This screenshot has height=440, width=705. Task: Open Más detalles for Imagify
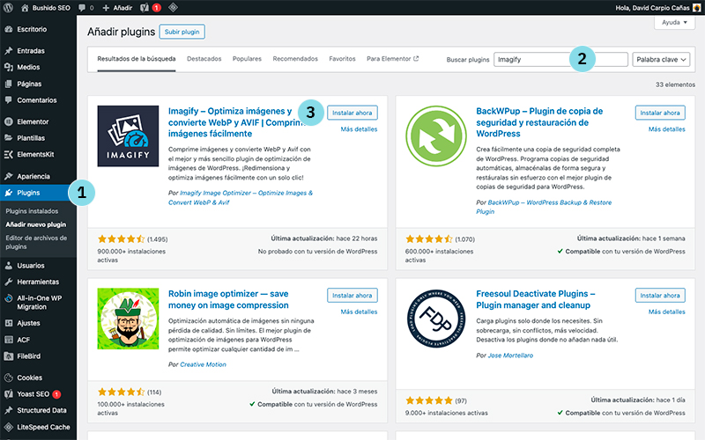pos(359,129)
